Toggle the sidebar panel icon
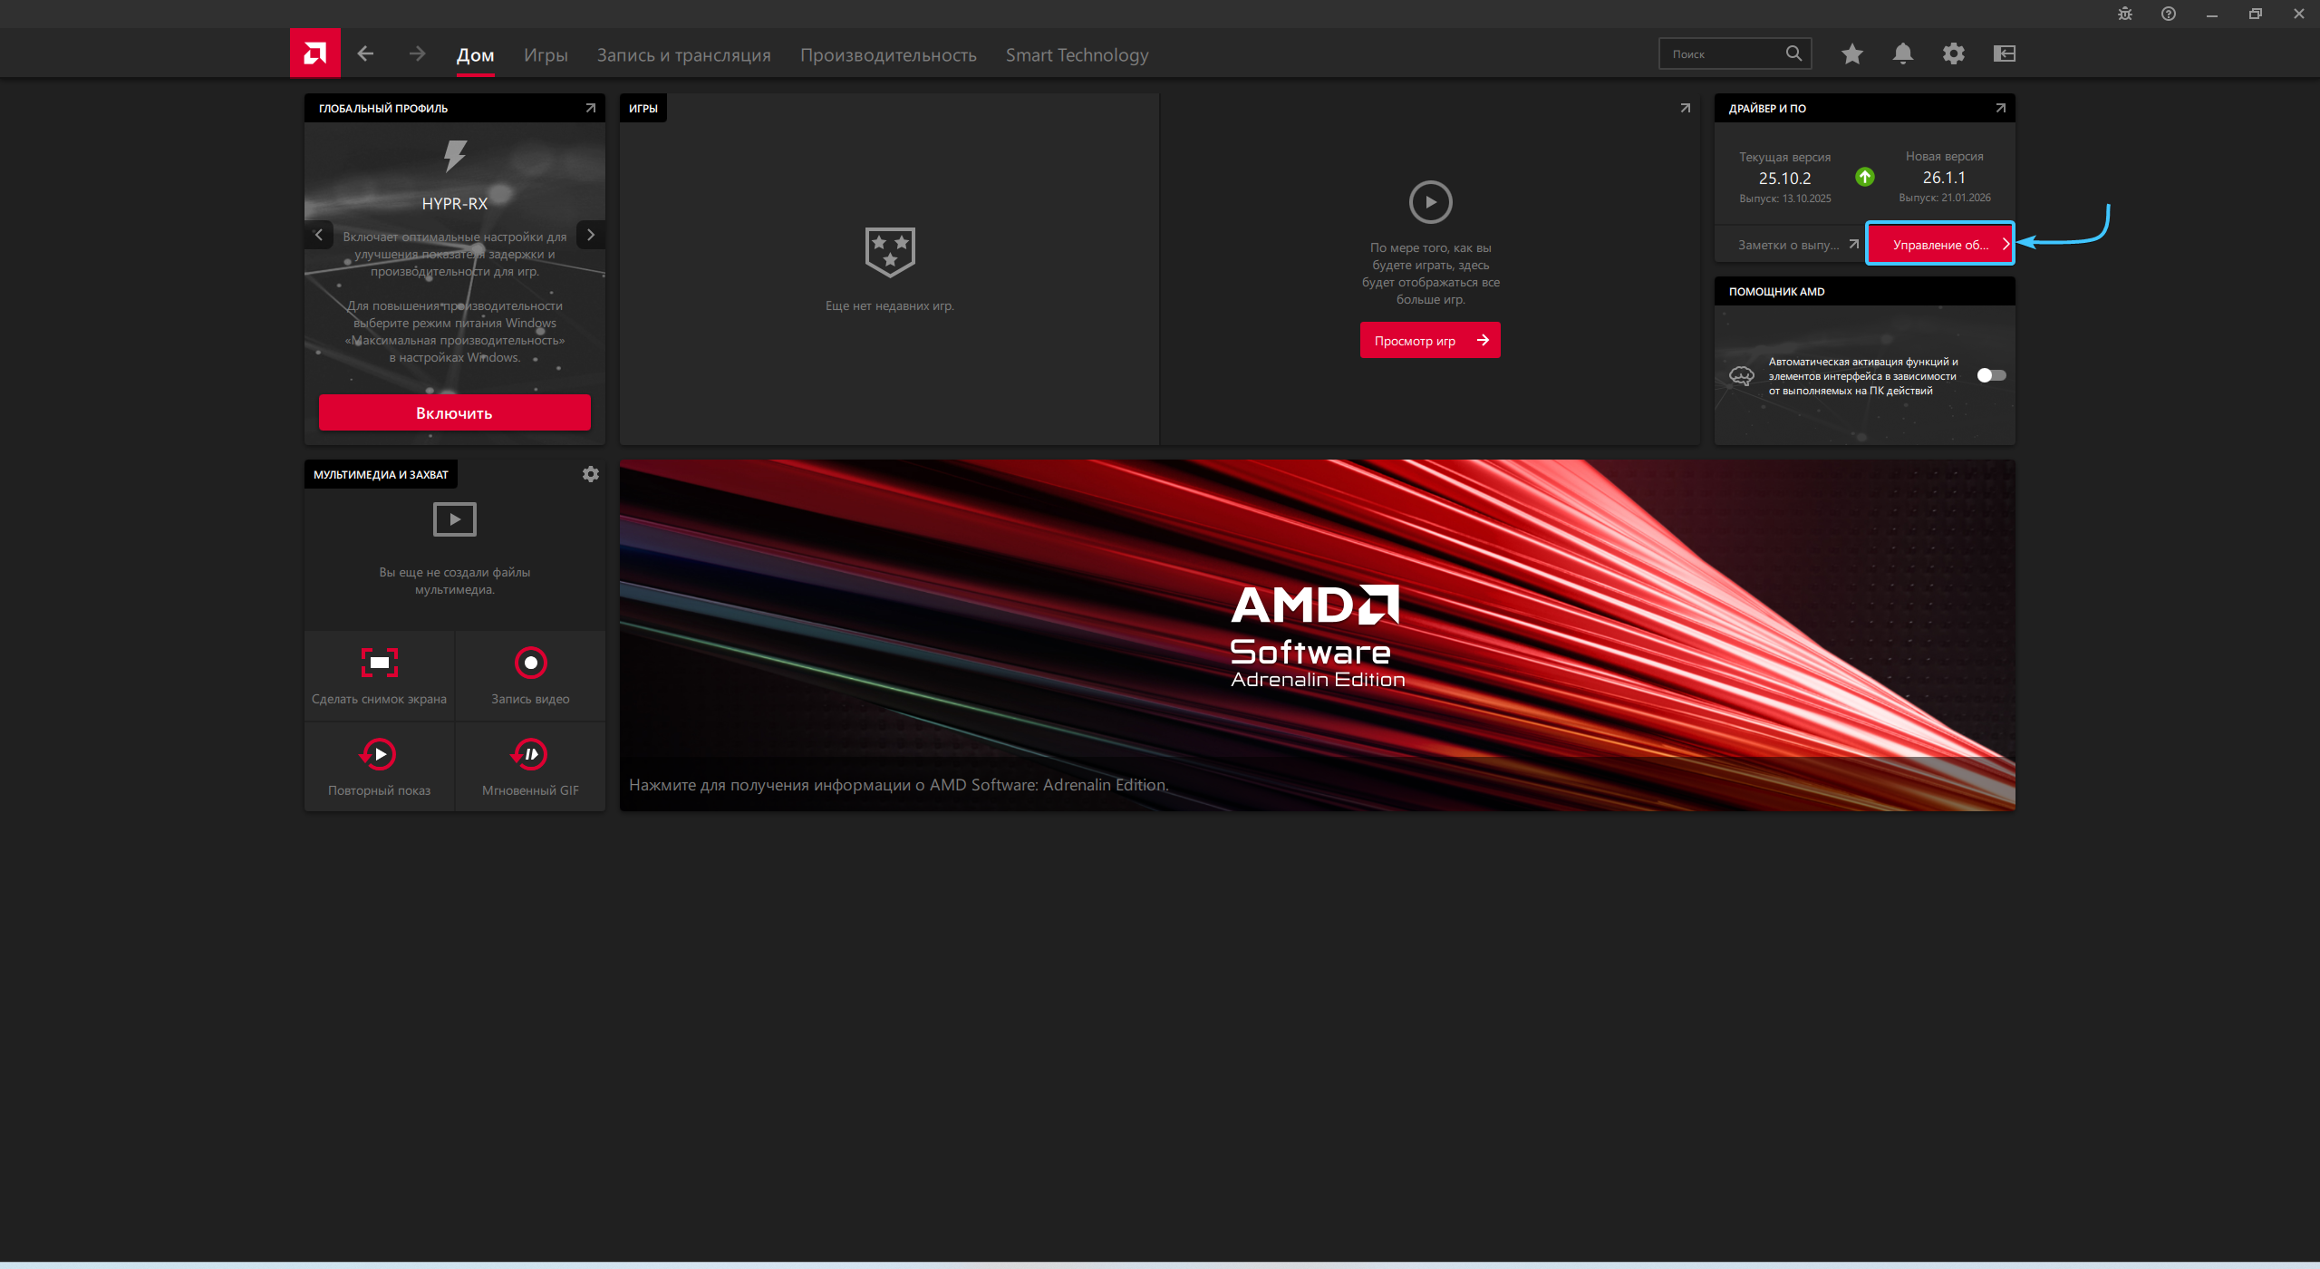Screen dimensions: 2320x1269 coord(2004,53)
